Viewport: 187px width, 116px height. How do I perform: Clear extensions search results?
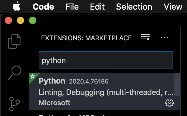coord(145,38)
